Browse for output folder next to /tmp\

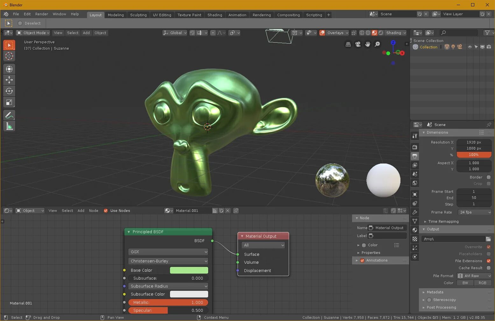coord(488,239)
